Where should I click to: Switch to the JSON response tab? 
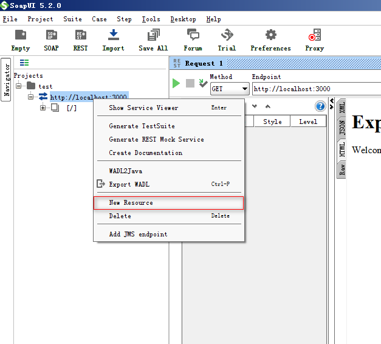[342, 128]
